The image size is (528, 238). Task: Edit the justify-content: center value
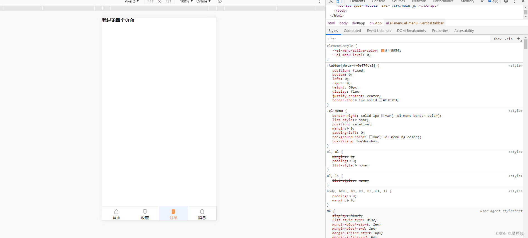pos(373,96)
